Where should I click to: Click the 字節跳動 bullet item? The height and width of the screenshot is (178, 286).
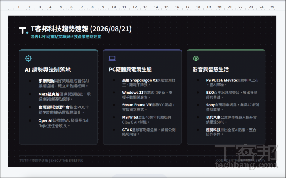[64, 83]
